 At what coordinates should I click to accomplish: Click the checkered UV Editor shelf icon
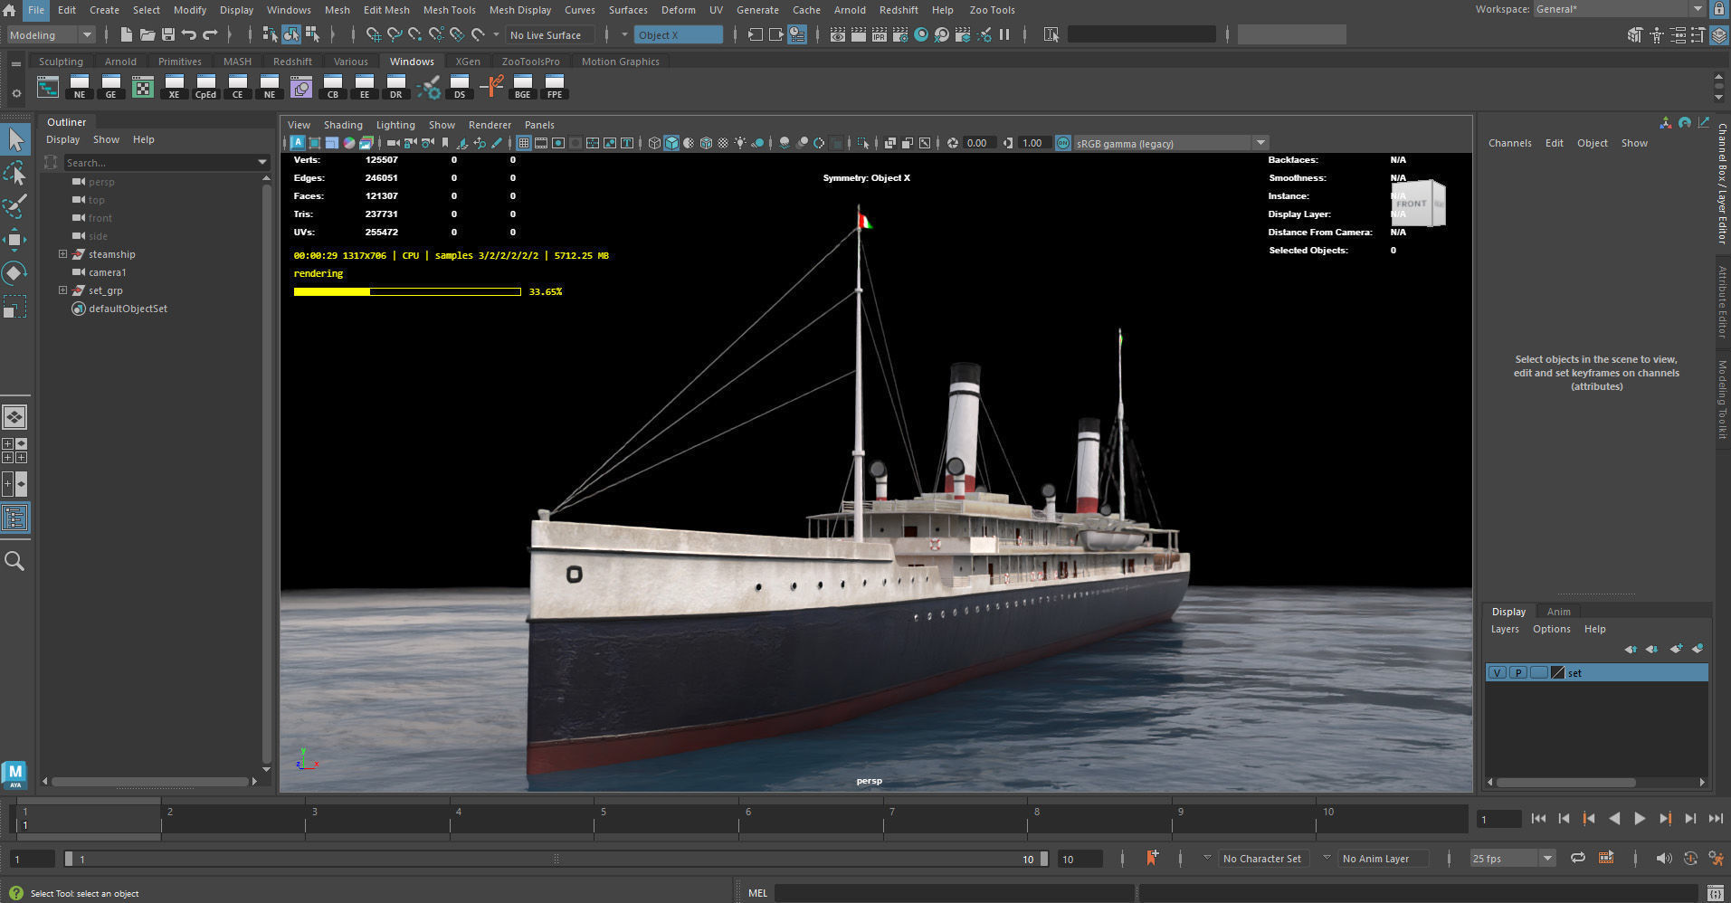[x=142, y=87]
